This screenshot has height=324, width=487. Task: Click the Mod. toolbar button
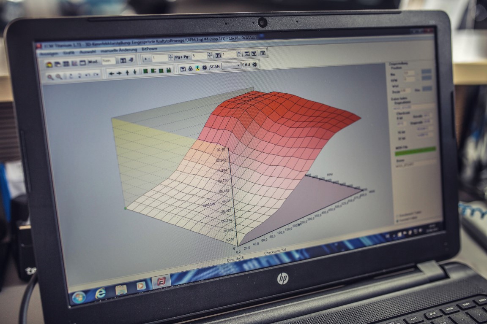coord(93,62)
